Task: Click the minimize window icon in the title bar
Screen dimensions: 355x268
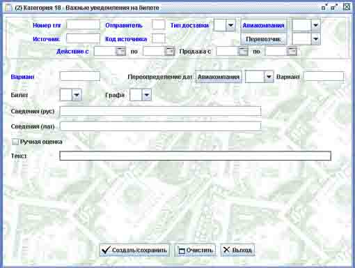Action: click(324, 7)
